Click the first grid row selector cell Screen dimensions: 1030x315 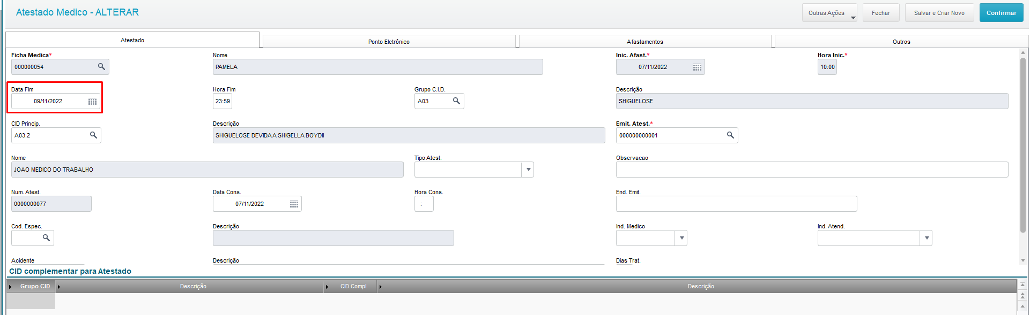(x=31, y=301)
